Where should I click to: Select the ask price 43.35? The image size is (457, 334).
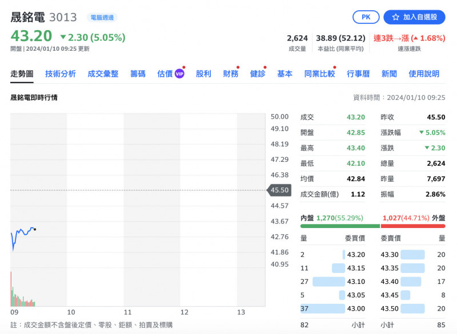click(x=390, y=268)
